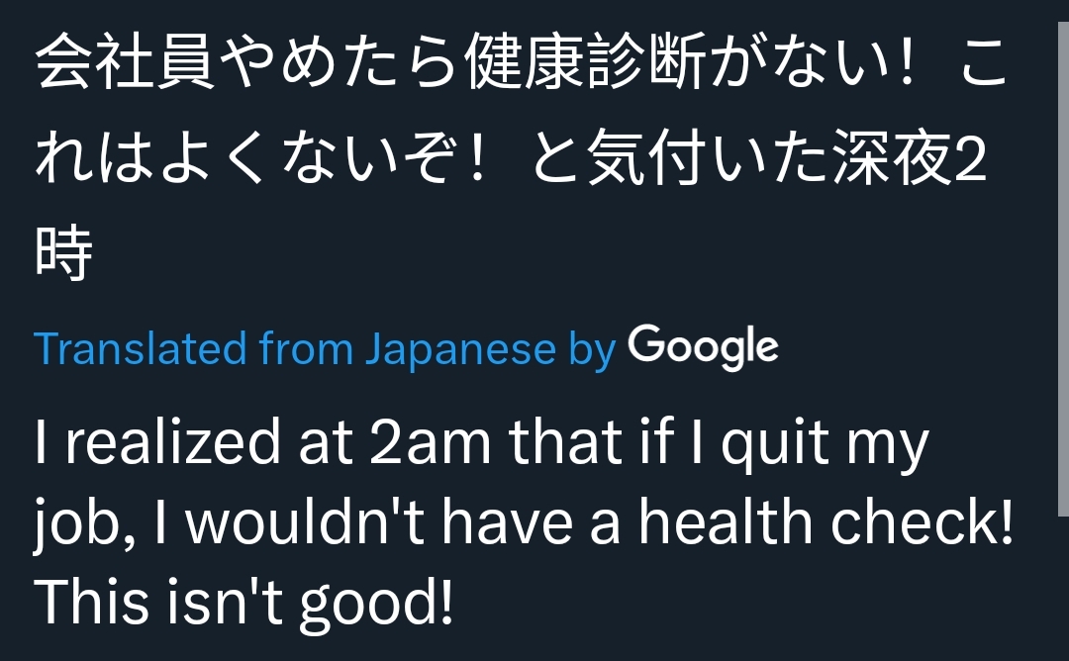1069x661 pixels.
Task: Click the kanji 気付いた in the Japanese text
Action: click(x=707, y=157)
